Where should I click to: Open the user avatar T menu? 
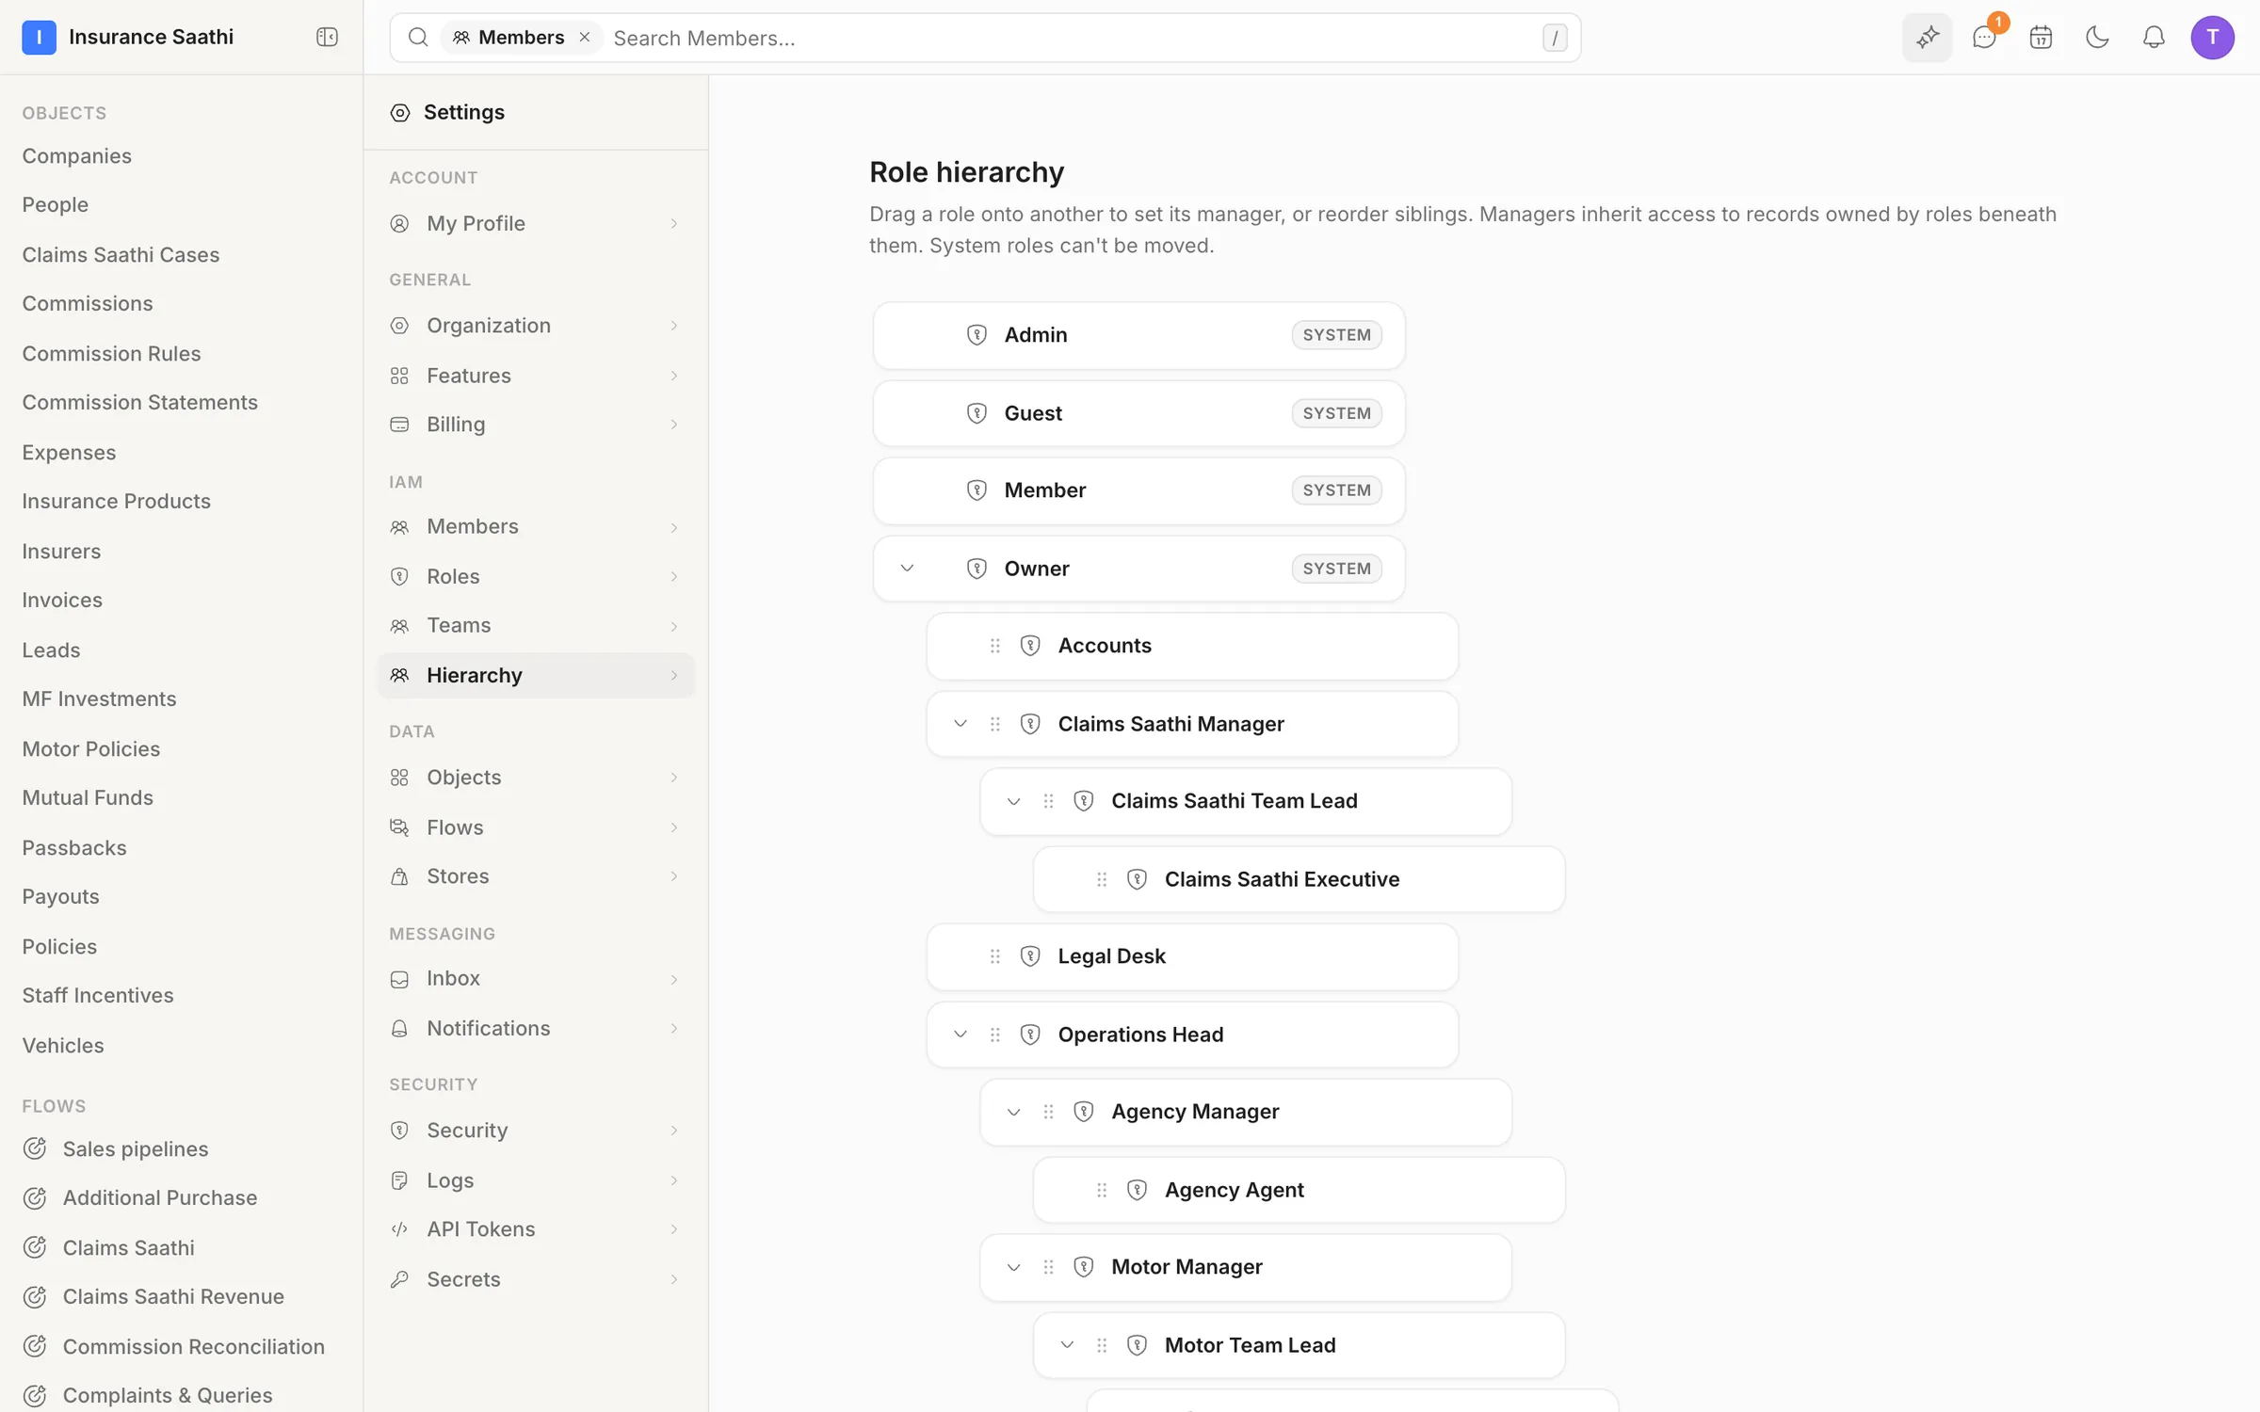2212,37
